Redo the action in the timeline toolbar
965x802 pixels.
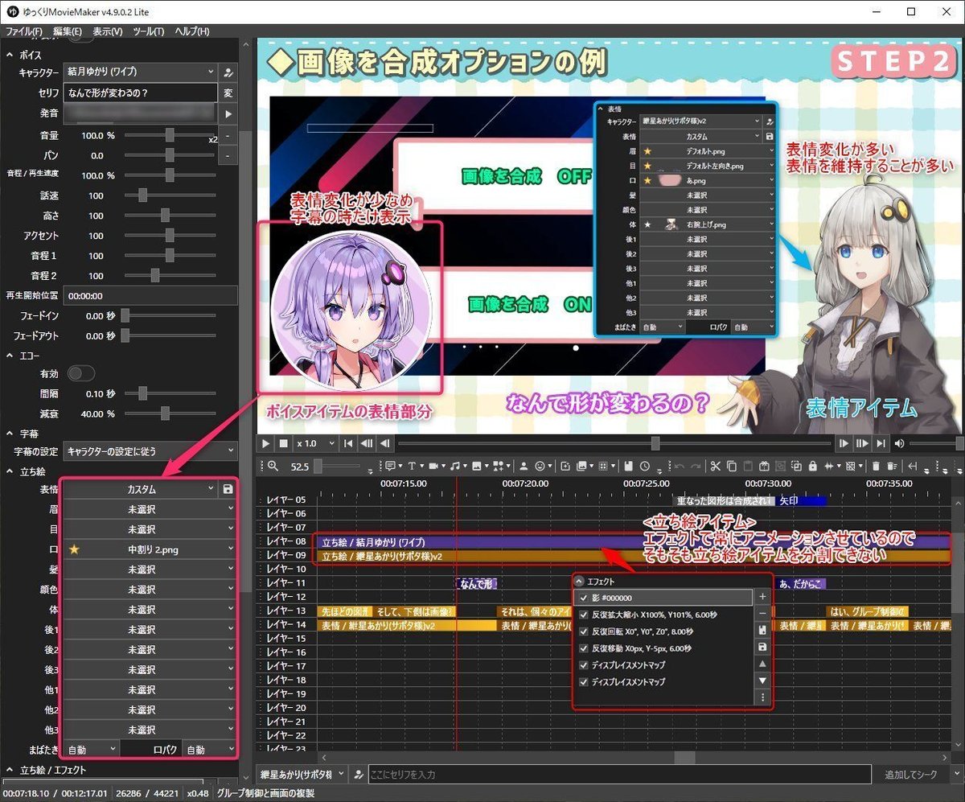click(x=696, y=466)
